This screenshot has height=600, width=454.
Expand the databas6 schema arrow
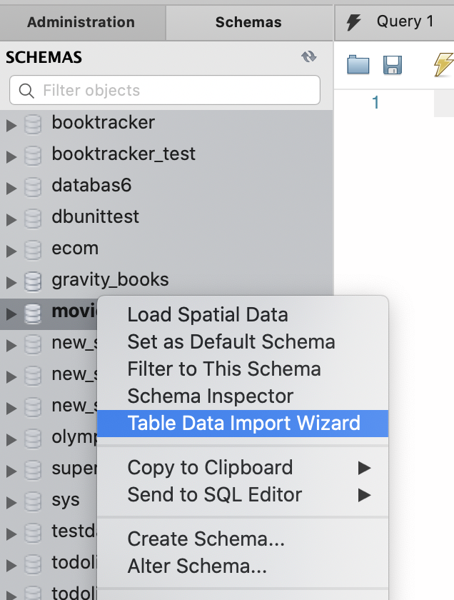pyautogui.click(x=11, y=188)
